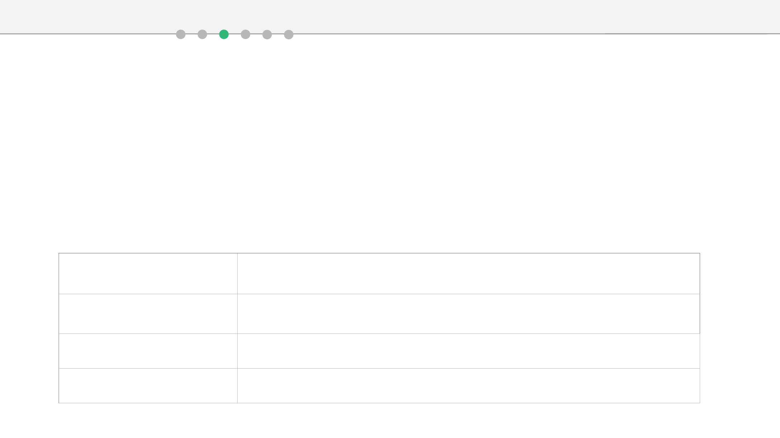Go to the fifth step dot
The height and width of the screenshot is (438, 780).
tap(267, 34)
